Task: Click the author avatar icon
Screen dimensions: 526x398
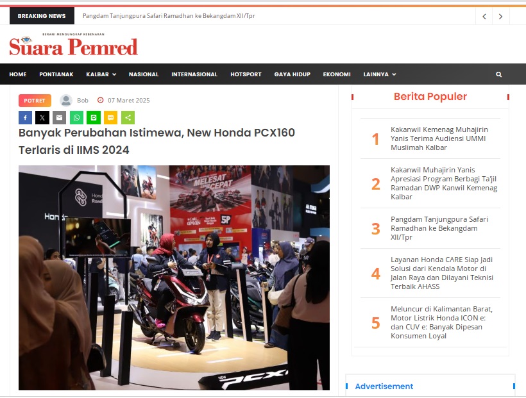Action: (x=66, y=100)
